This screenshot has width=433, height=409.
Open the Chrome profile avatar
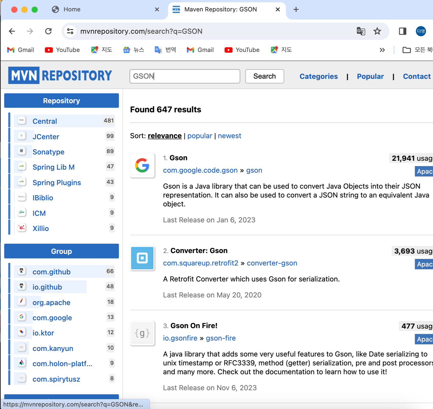(x=421, y=31)
